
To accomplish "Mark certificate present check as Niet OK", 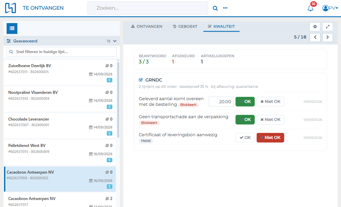I will click(270, 138).
